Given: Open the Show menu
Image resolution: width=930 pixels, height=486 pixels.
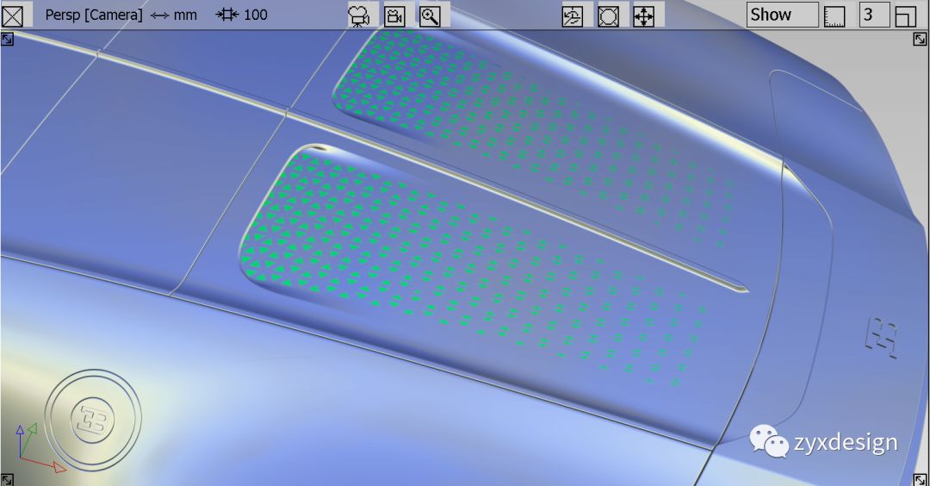Looking at the screenshot, I should [782, 15].
